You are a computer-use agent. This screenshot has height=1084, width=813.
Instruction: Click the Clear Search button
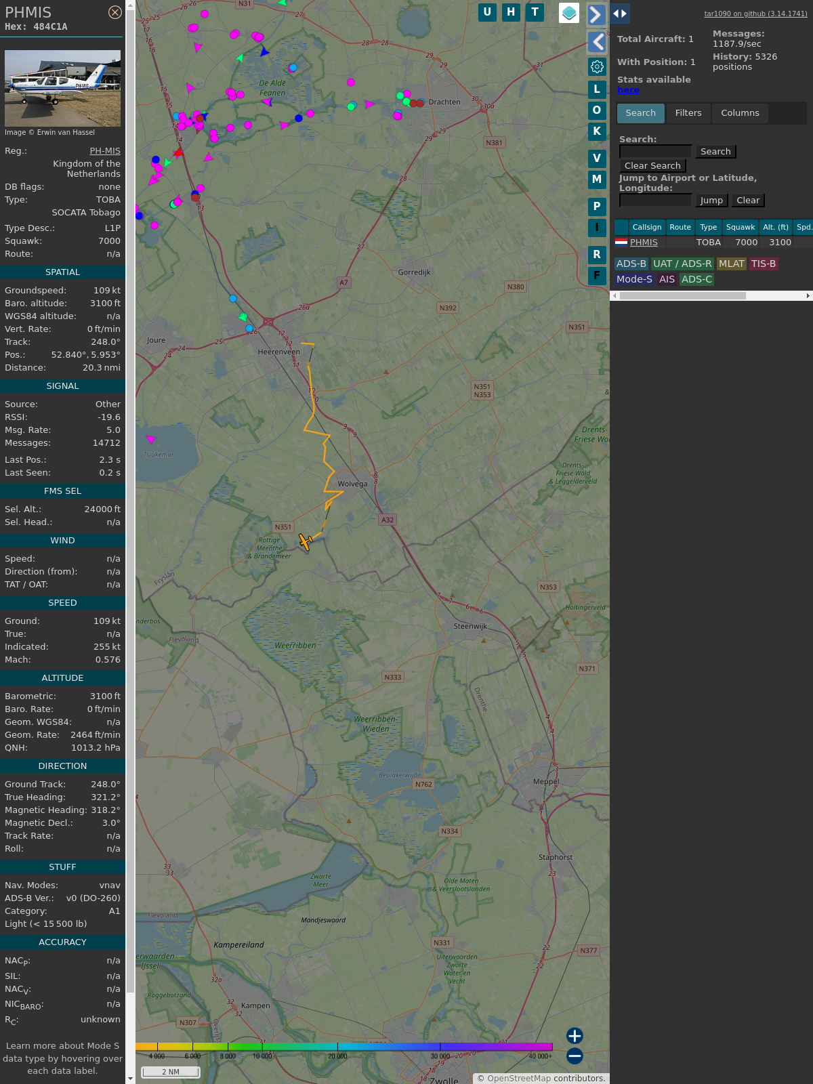point(652,166)
